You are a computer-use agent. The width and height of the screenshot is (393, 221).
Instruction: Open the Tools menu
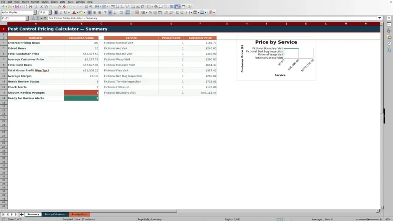click(x=71, y=2)
